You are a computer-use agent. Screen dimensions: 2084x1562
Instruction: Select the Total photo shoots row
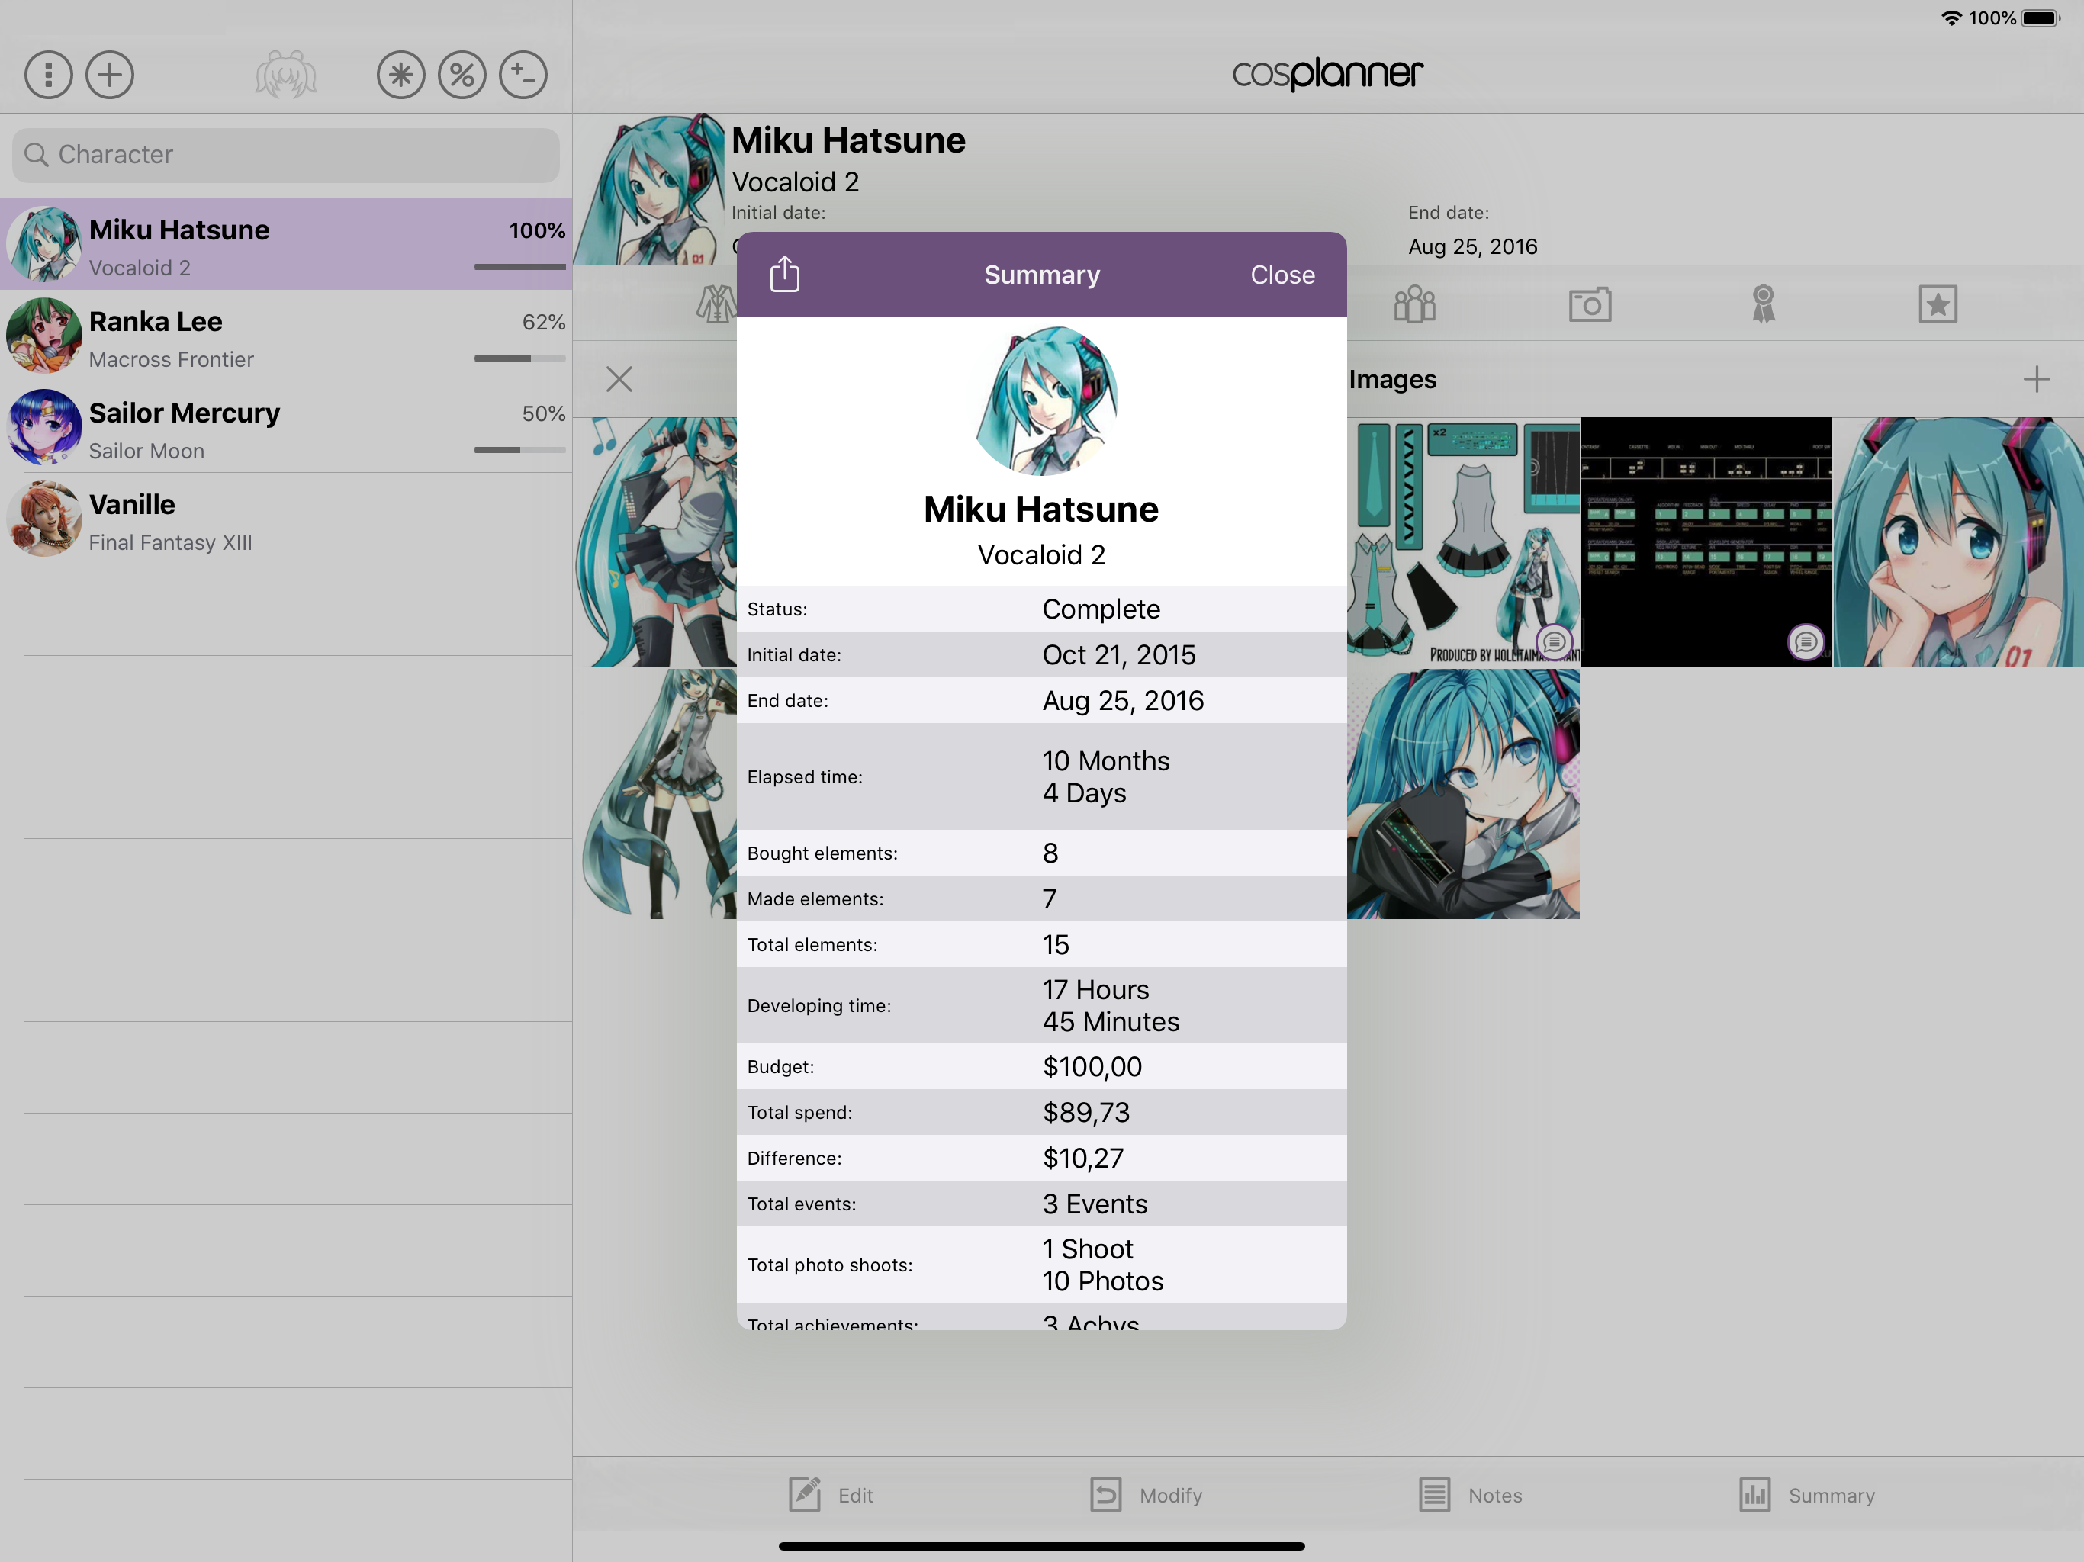click(x=1041, y=1265)
